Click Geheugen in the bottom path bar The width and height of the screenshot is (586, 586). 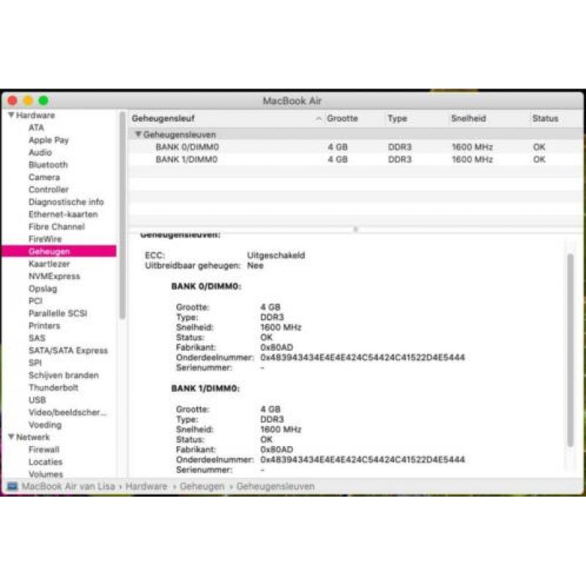tap(202, 486)
